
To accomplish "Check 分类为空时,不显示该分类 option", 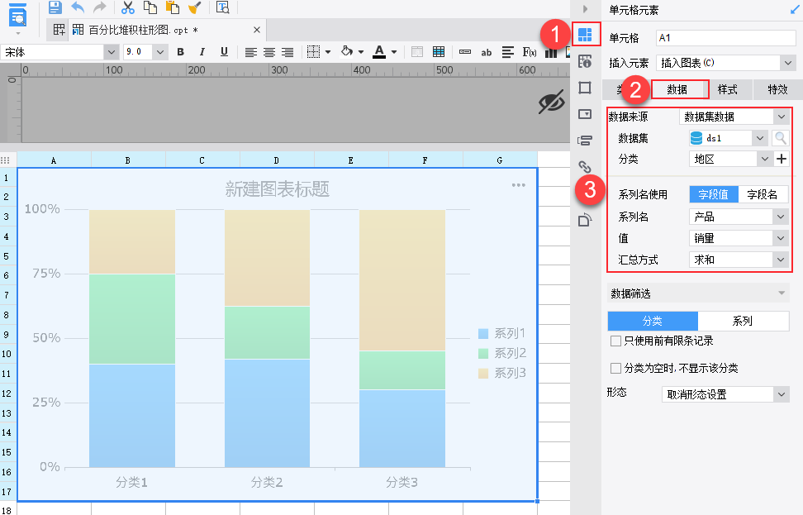I will 615,368.
